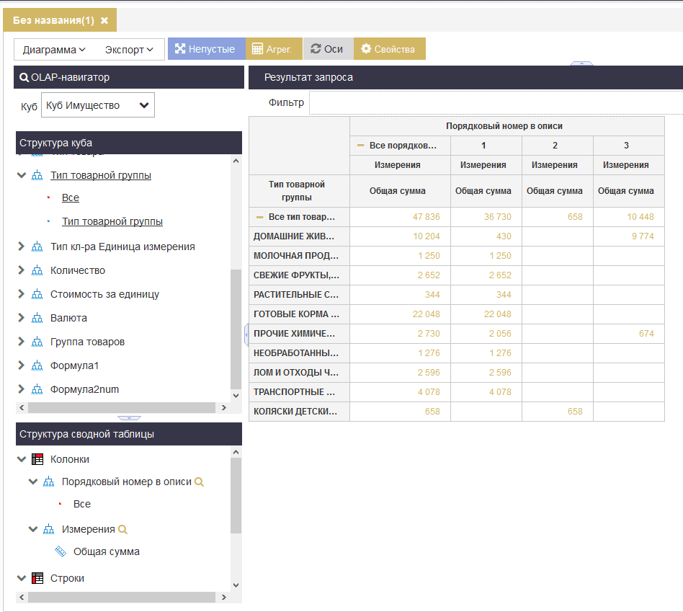Click the Измерения hierarchy icon in pivot structure
The height and width of the screenshot is (612, 683).
49,530
